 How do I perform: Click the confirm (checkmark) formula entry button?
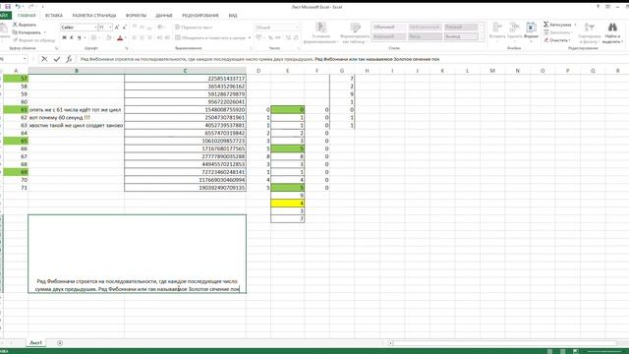(x=57, y=59)
